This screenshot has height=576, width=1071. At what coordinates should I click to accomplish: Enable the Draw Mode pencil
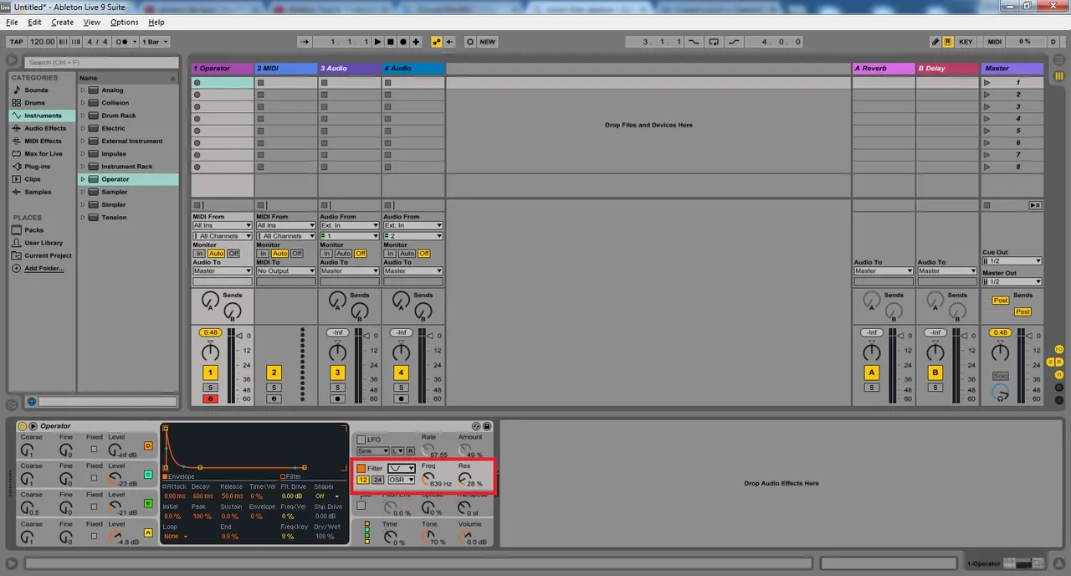935,42
